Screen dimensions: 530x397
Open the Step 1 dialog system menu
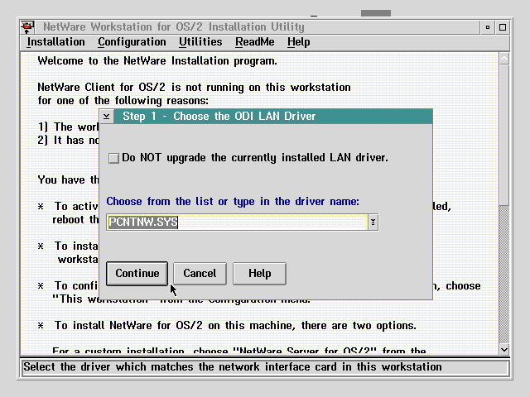[x=107, y=117]
